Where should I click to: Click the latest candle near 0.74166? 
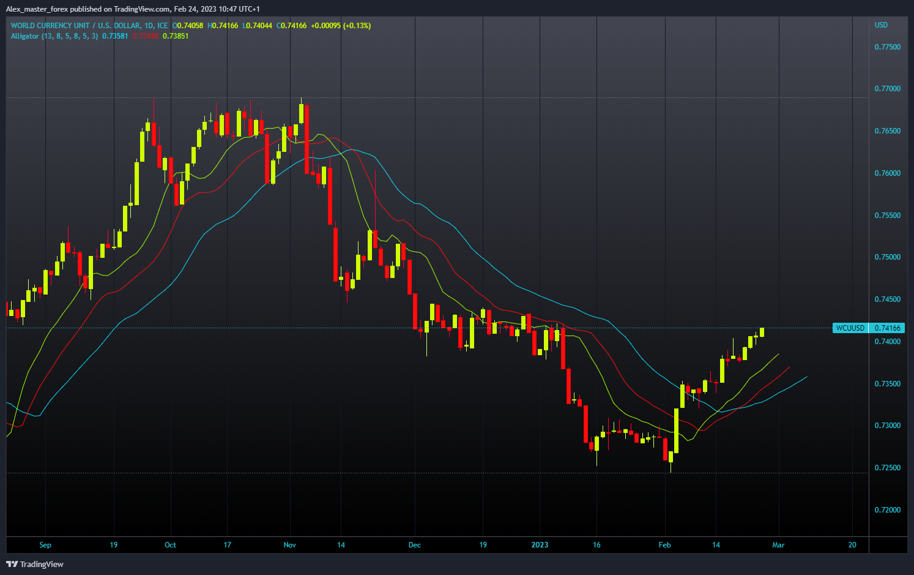coord(762,332)
